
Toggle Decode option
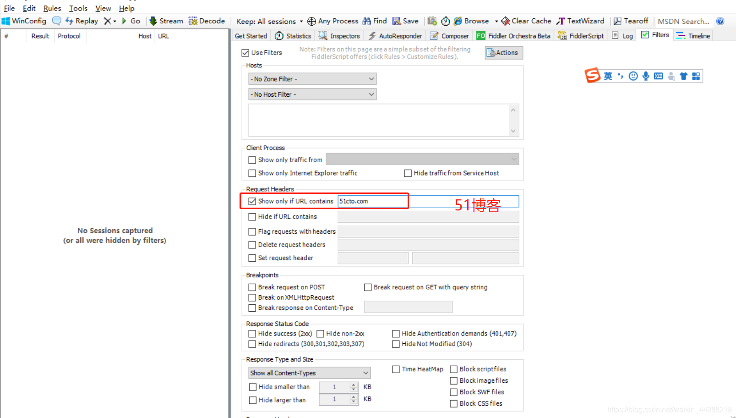[207, 21]
